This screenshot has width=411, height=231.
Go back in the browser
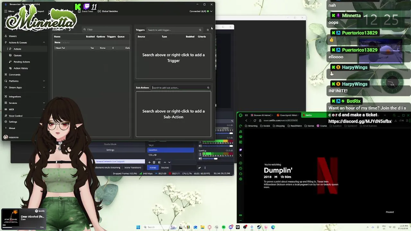(246, 121)
